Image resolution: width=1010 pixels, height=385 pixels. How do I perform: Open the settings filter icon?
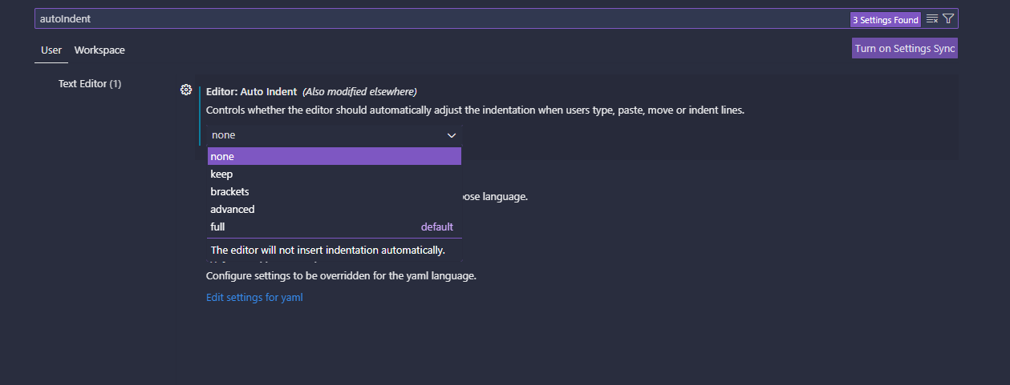tap(948, 18)
